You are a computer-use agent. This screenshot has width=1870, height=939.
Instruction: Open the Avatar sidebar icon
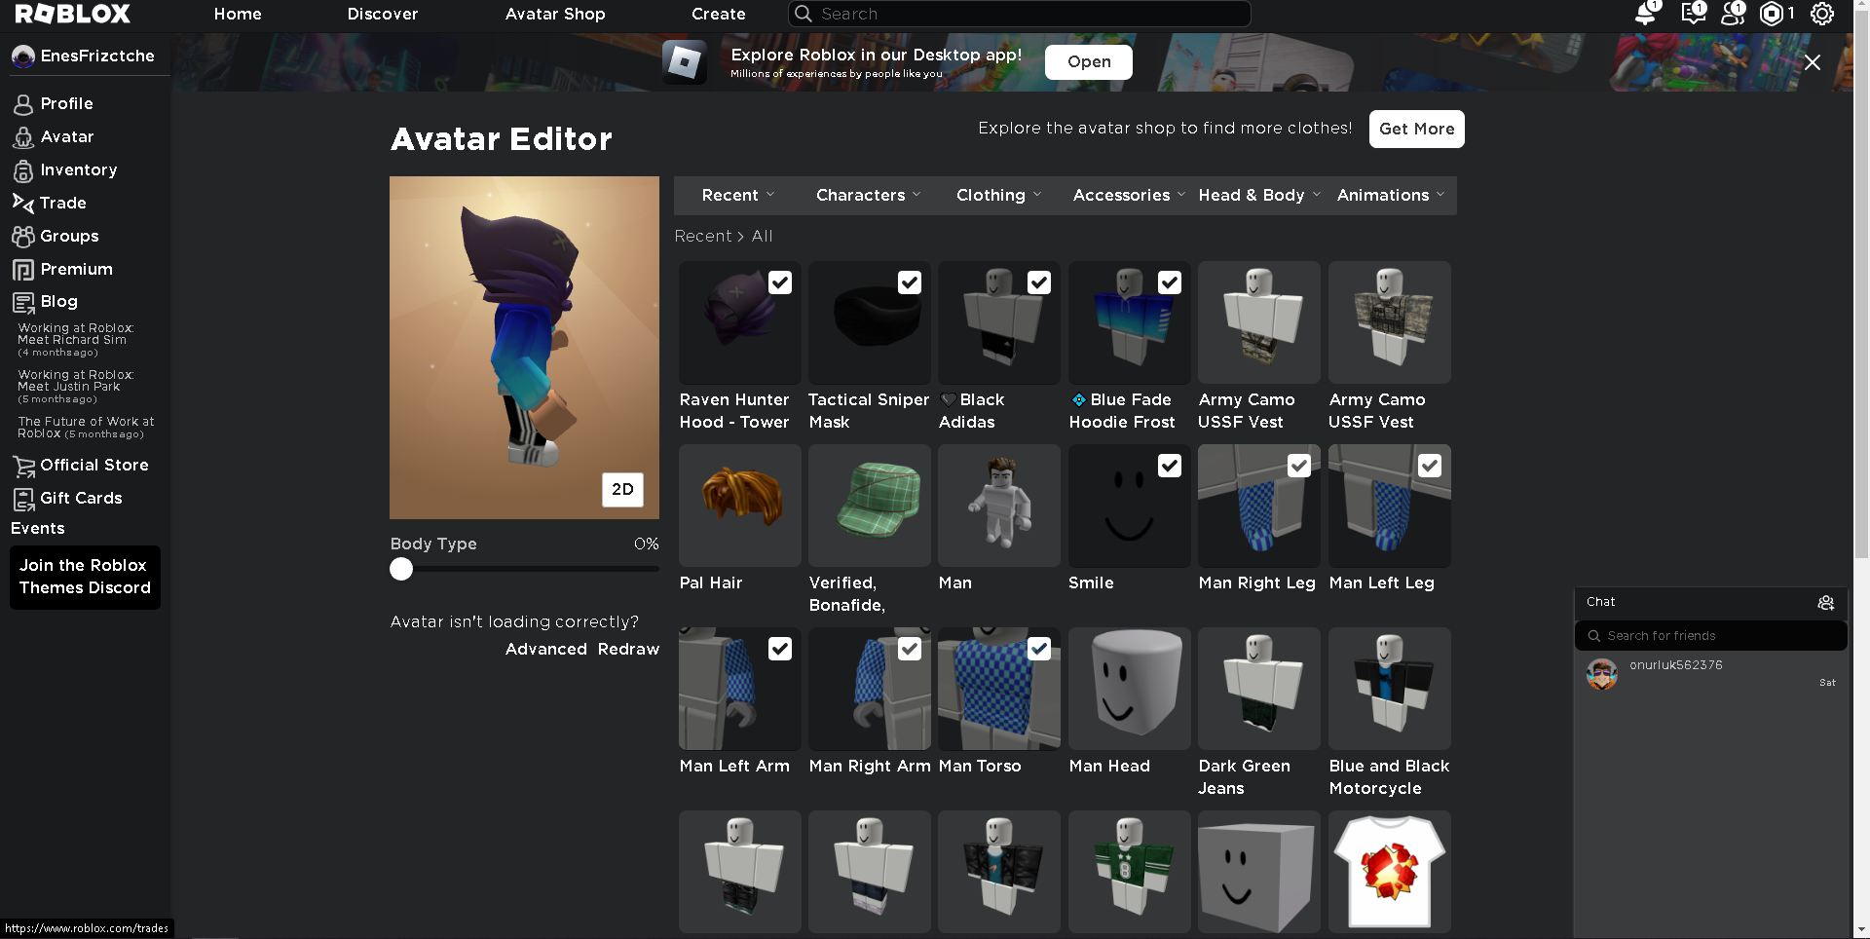[x=23, y=137]
